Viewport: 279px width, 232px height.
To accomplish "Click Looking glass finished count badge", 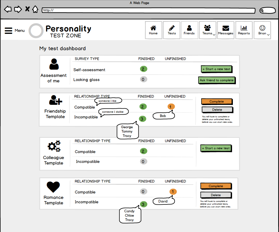I will point(143,79).
